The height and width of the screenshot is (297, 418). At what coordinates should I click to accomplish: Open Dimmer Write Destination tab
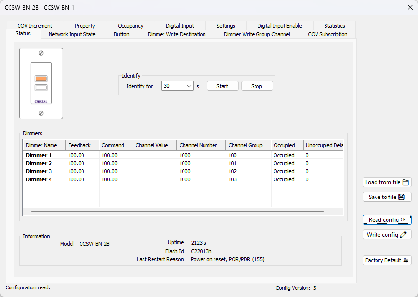[177, 34]
